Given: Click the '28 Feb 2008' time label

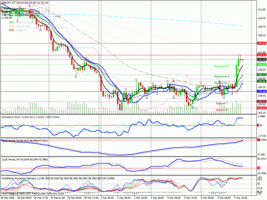Looking at the screenshot, I should point(8,198).
